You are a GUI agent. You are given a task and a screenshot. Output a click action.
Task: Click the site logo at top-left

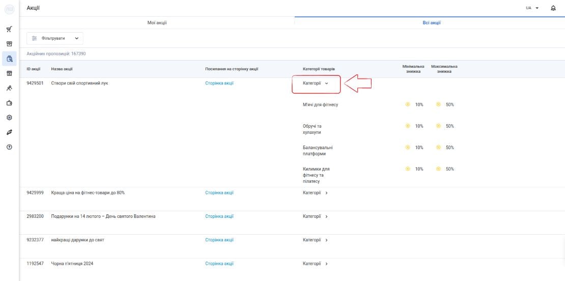pyautogui.click(x=9, y=9)
